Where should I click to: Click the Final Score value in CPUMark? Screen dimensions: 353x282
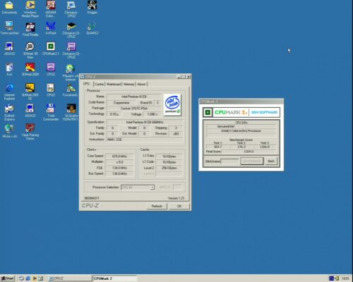[x=249, y=152]
